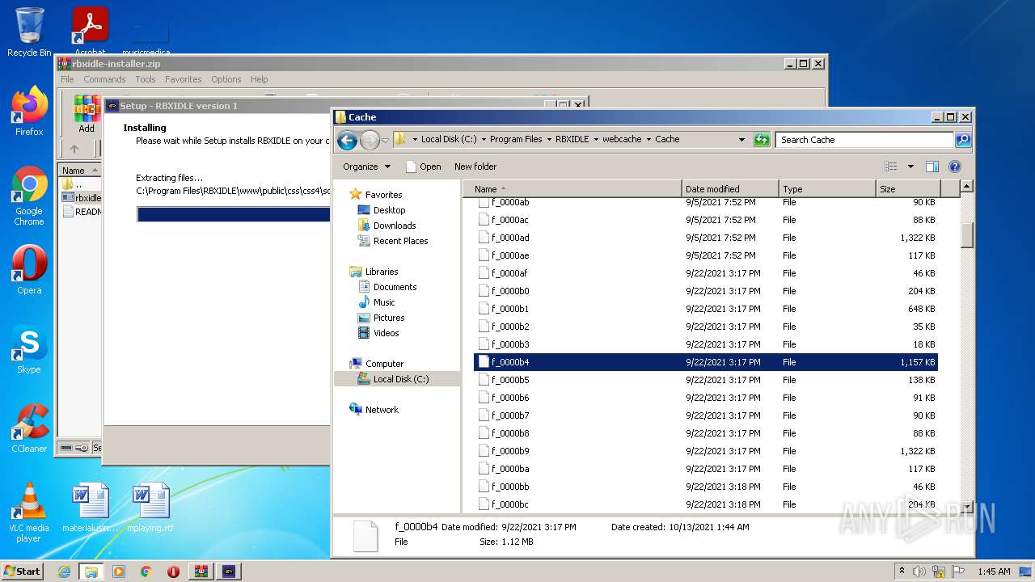Click the refresh button beside address bar
Screen dimensions: 1035x582
pos(761,140)
